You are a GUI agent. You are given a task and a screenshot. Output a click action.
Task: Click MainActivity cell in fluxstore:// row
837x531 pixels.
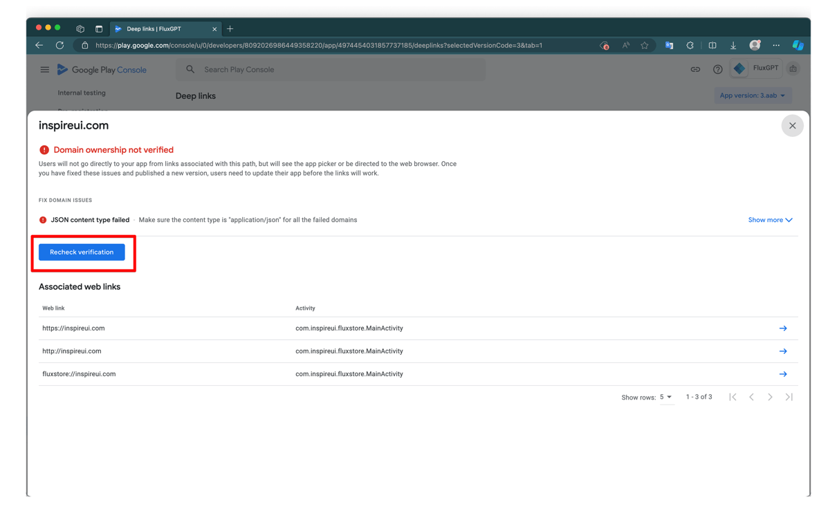pyautogui.click(x=349, y=374)
